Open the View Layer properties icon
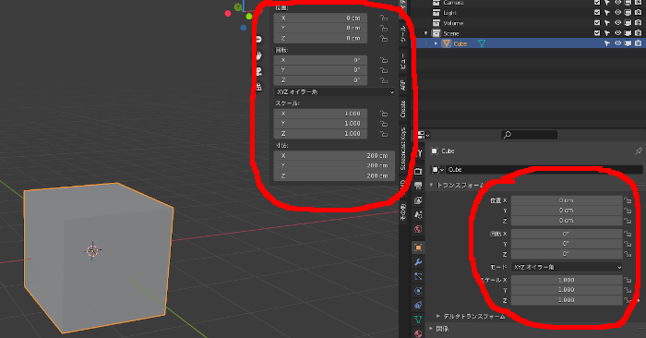The width and height of the screenshot is (646, 338). pos(418,200)
